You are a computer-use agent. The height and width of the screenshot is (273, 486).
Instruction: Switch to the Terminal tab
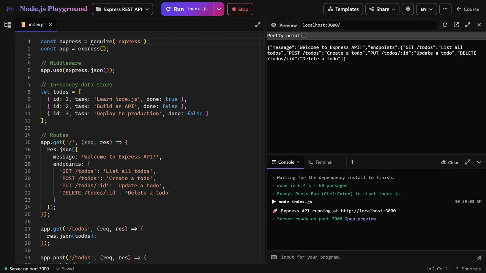320,162
